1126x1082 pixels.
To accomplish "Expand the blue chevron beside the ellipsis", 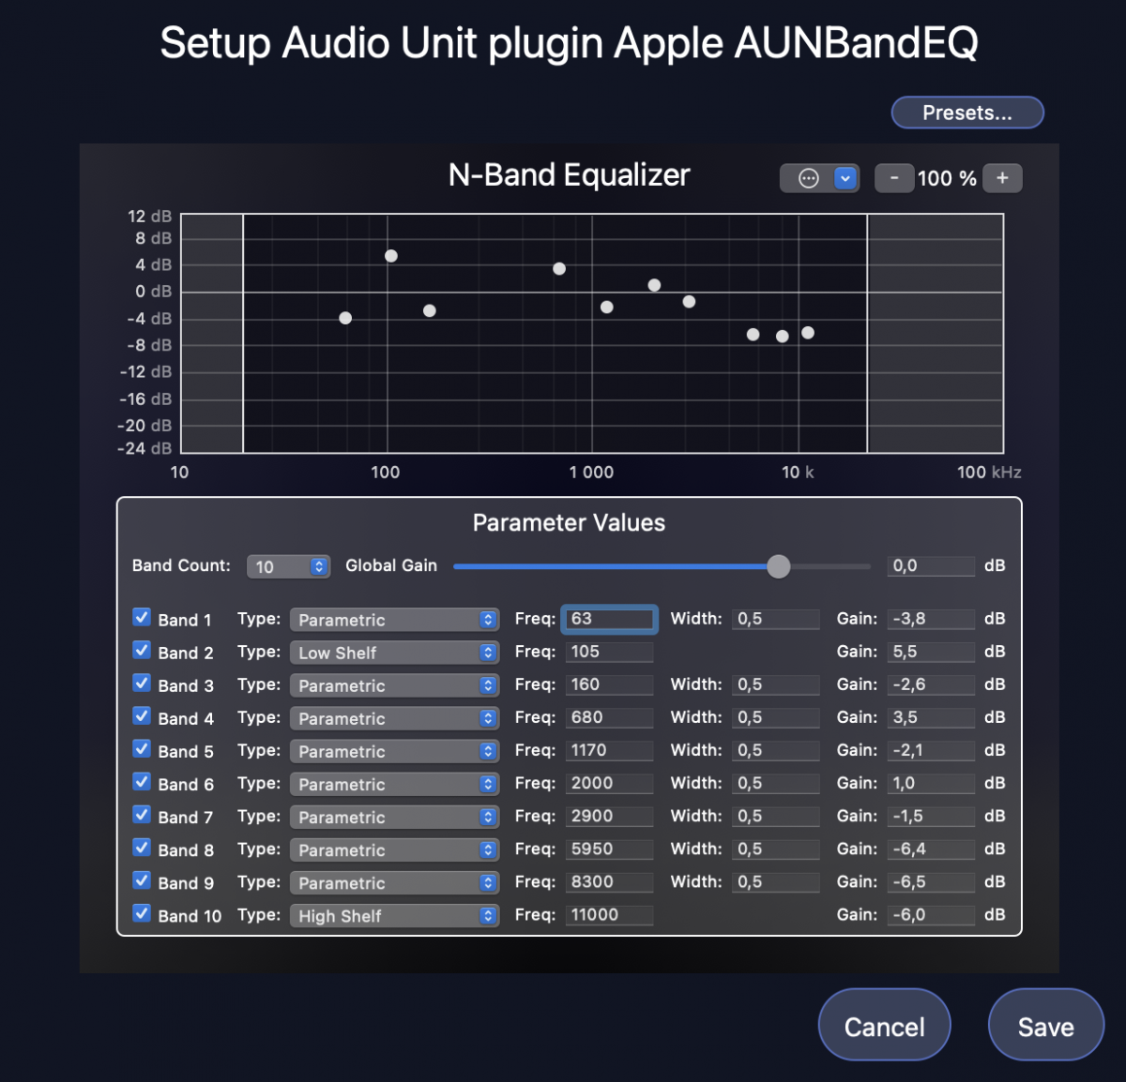I will click(845, 178).
